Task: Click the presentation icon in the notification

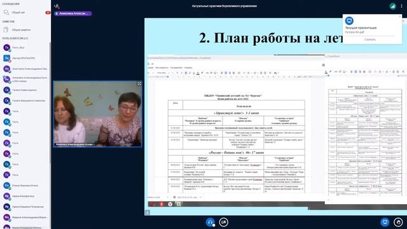Action: coord(349,20)
